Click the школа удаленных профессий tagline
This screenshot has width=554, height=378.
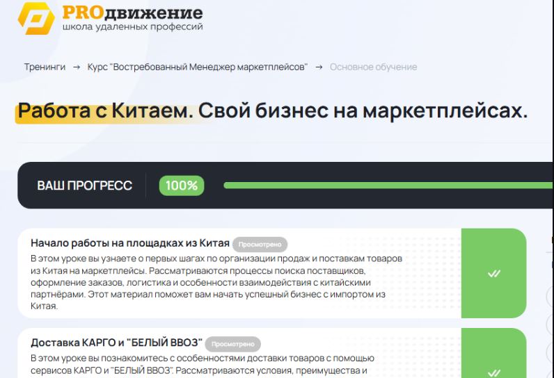click(x=132, y=28)
